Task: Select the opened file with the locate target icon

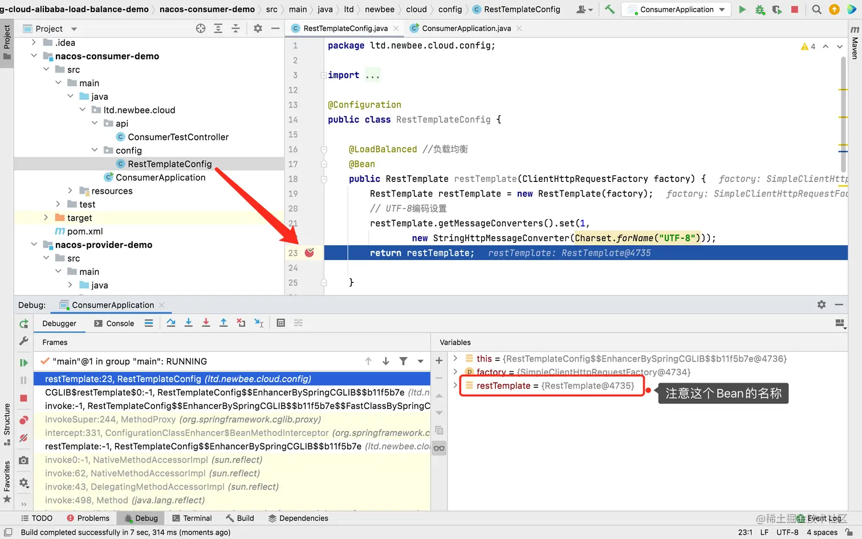Action: (x=201, y=29)
